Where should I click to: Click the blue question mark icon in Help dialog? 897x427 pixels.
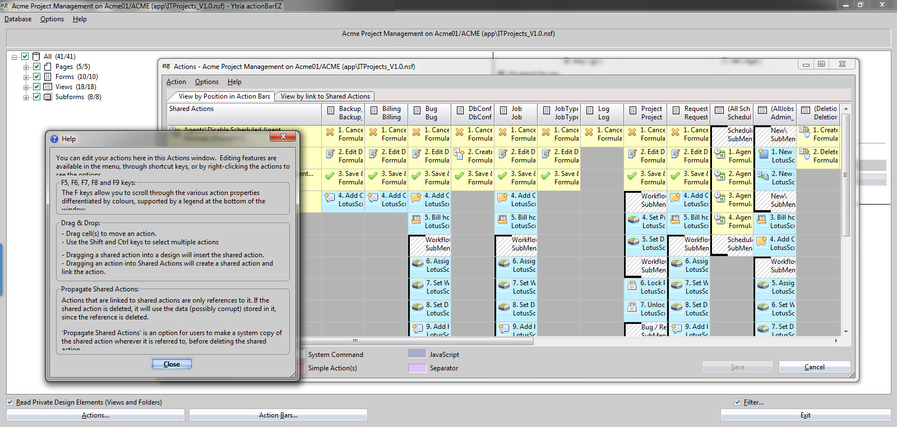pos(54,139)
